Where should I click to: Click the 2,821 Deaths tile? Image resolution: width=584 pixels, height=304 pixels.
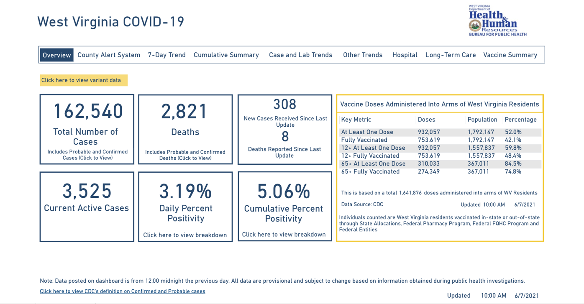tap(185, 129)
